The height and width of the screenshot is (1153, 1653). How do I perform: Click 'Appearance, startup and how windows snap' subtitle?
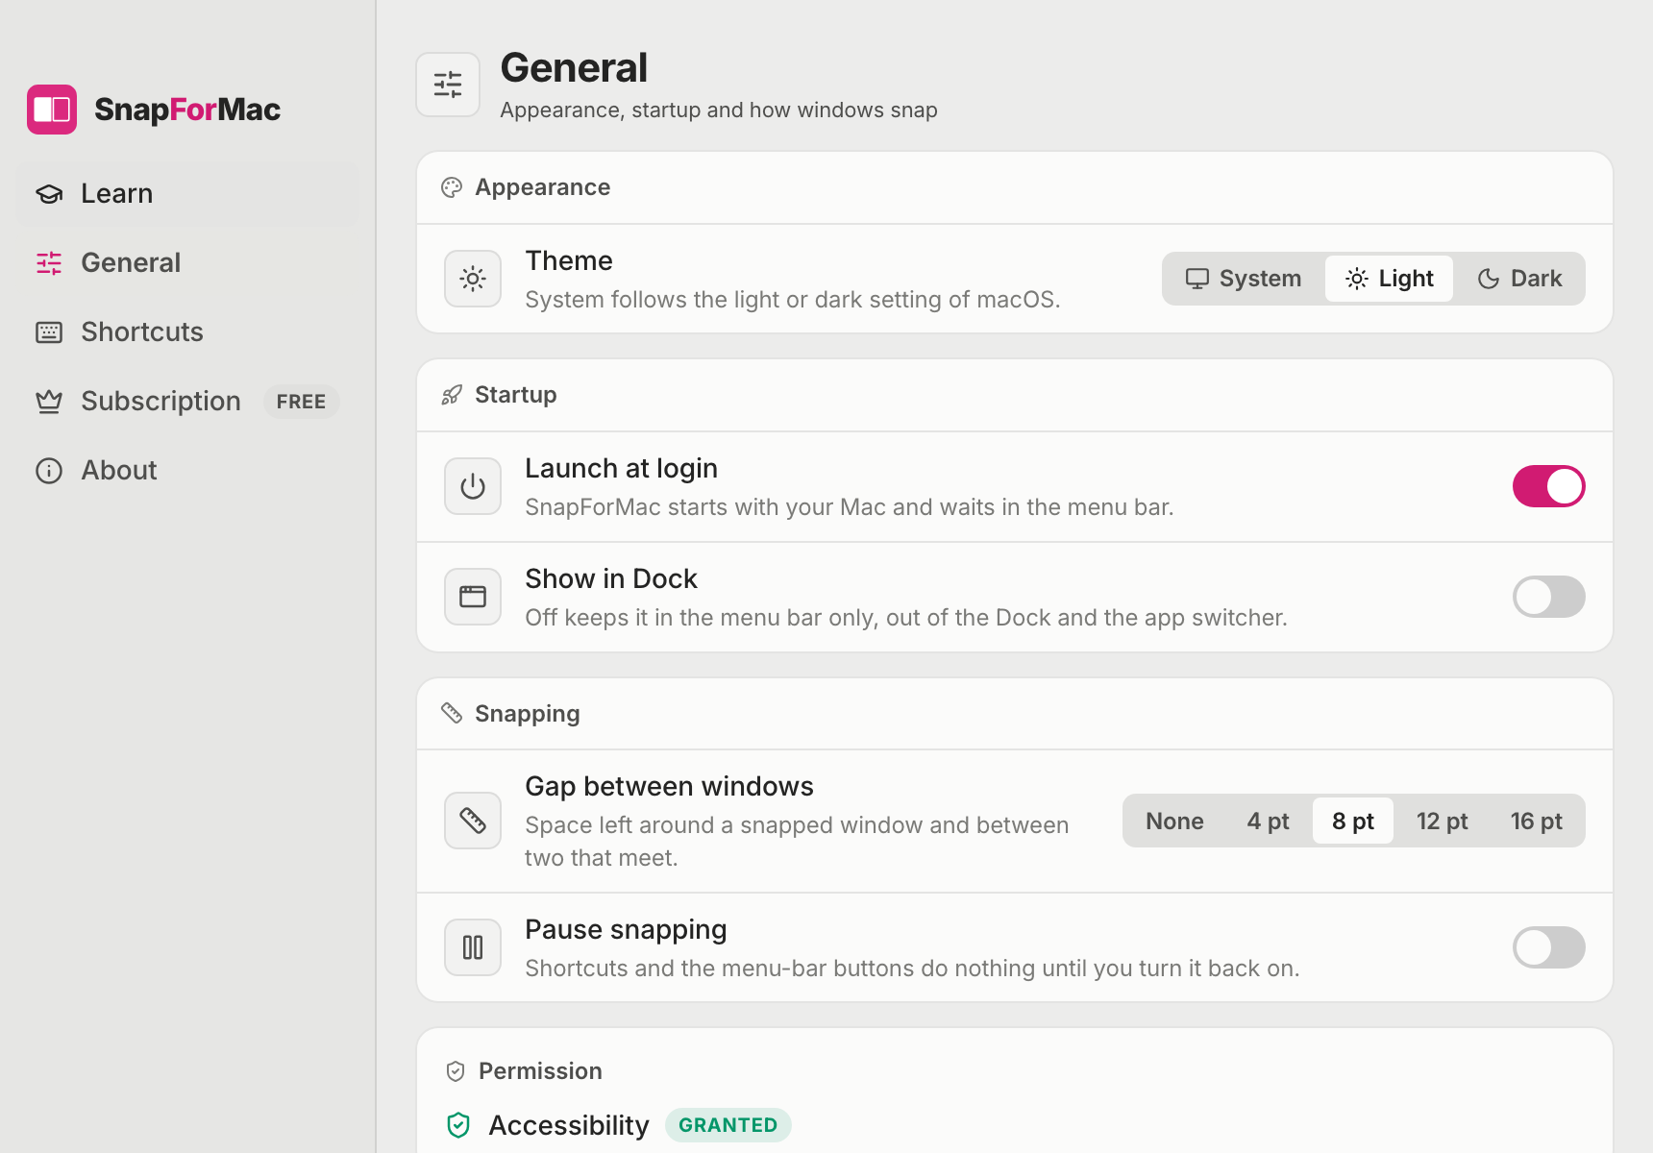coord(719,110)
